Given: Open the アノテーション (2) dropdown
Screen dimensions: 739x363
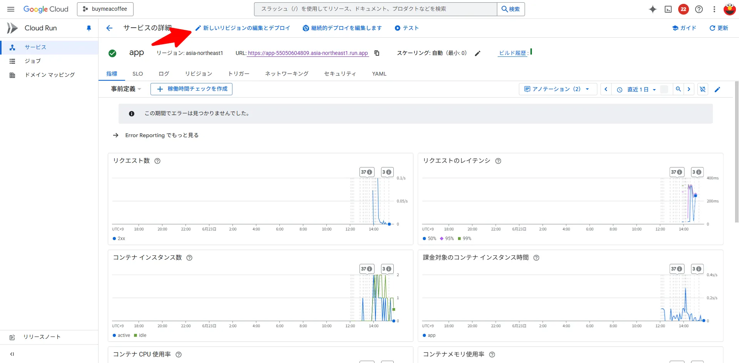Looking at the screenshot, I should click(x=557, y=89).
